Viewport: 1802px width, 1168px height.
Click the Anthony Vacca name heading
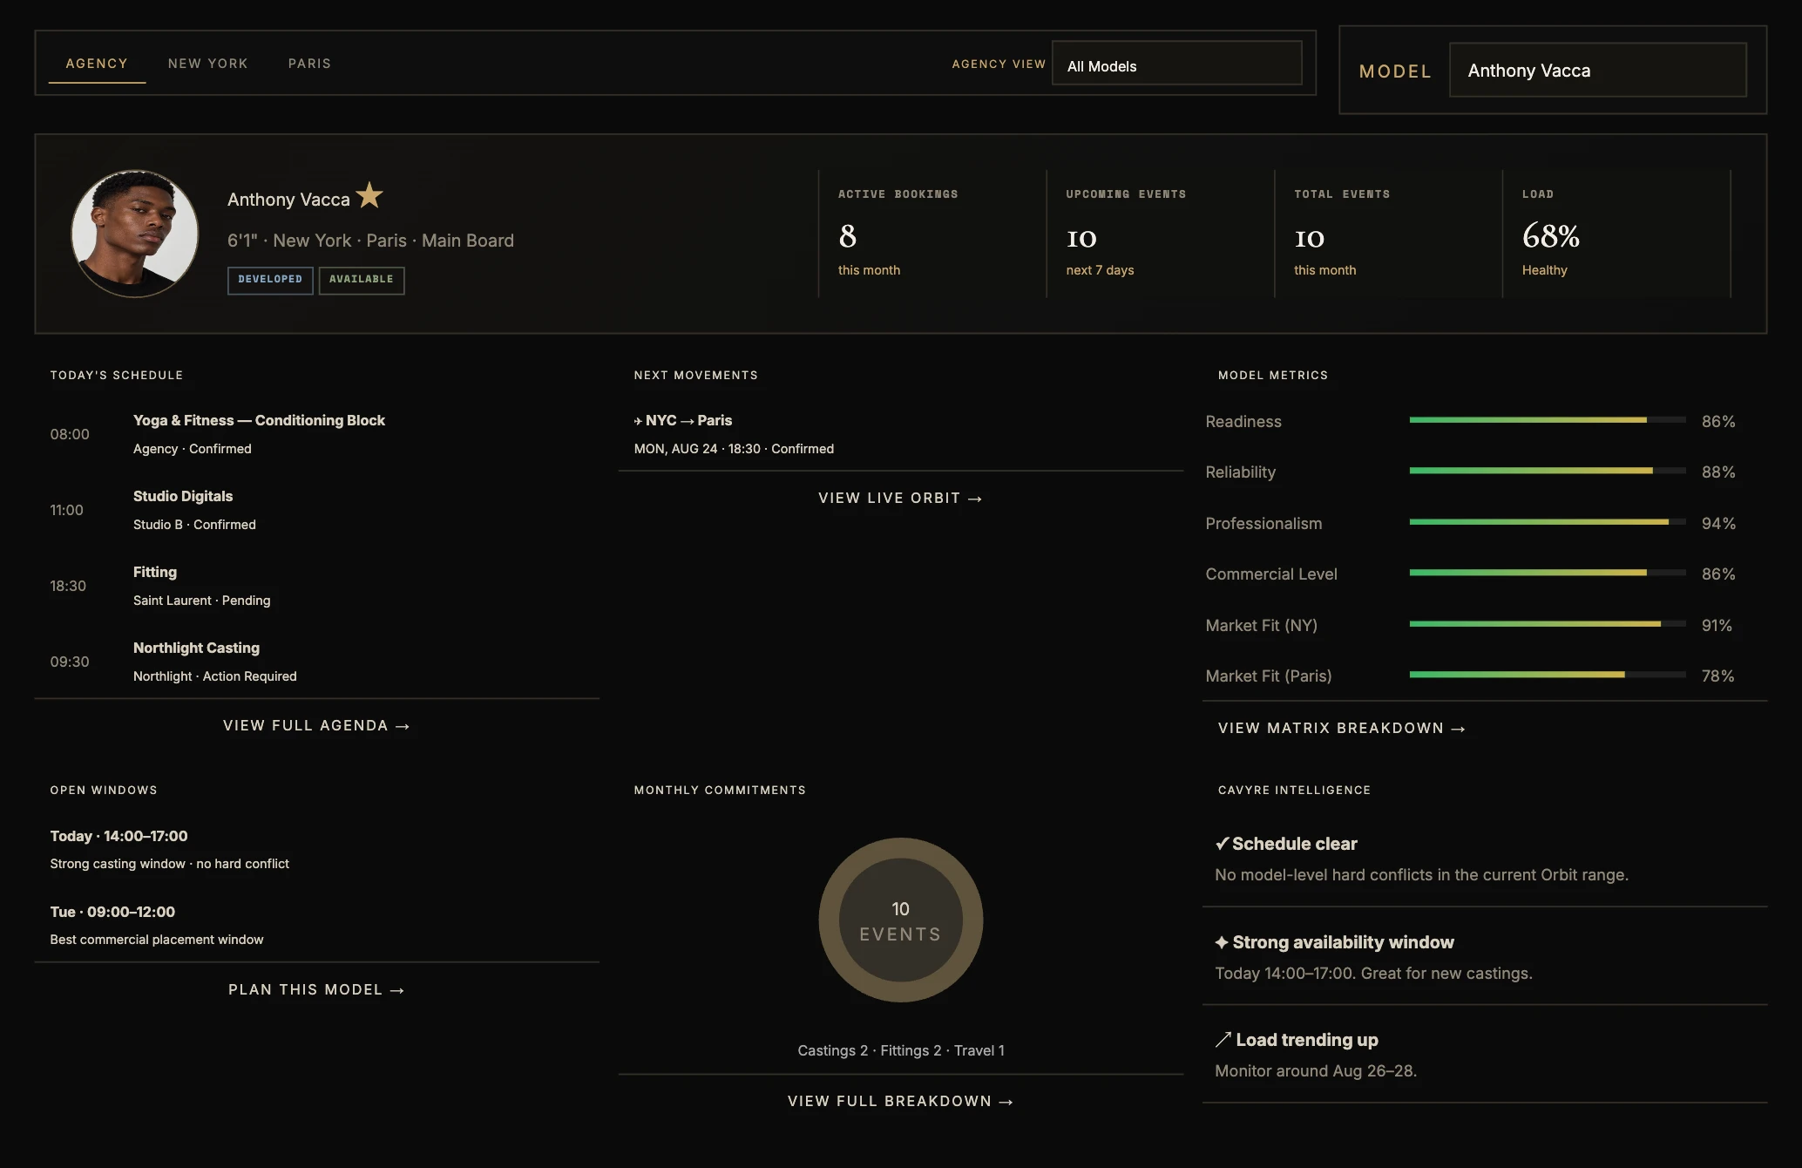(288, 200)
